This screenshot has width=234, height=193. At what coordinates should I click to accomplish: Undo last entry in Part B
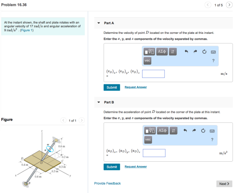point(185,131)
